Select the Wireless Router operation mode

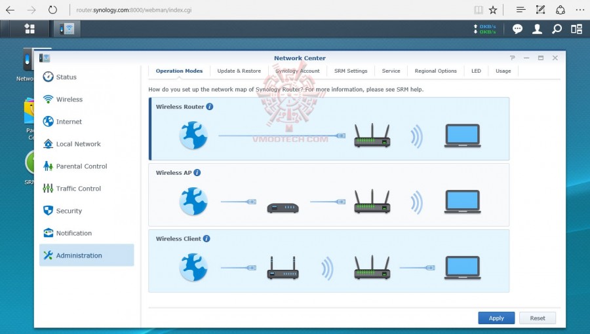(x=329, y=129)
